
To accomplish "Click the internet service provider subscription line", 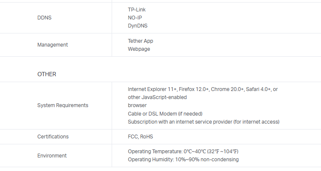I will [203, 122].
